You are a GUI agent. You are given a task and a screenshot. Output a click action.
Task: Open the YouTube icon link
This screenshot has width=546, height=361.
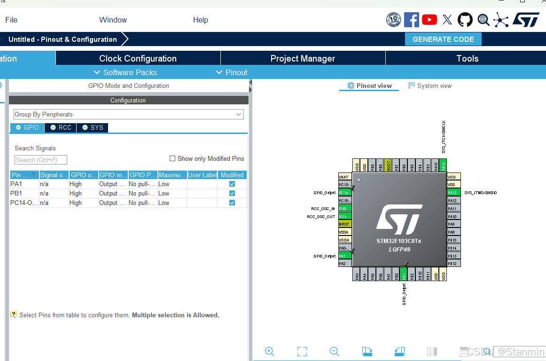point(429,20)
